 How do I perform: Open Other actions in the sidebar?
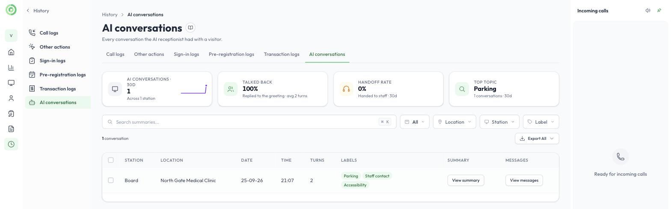click(58, 47)
